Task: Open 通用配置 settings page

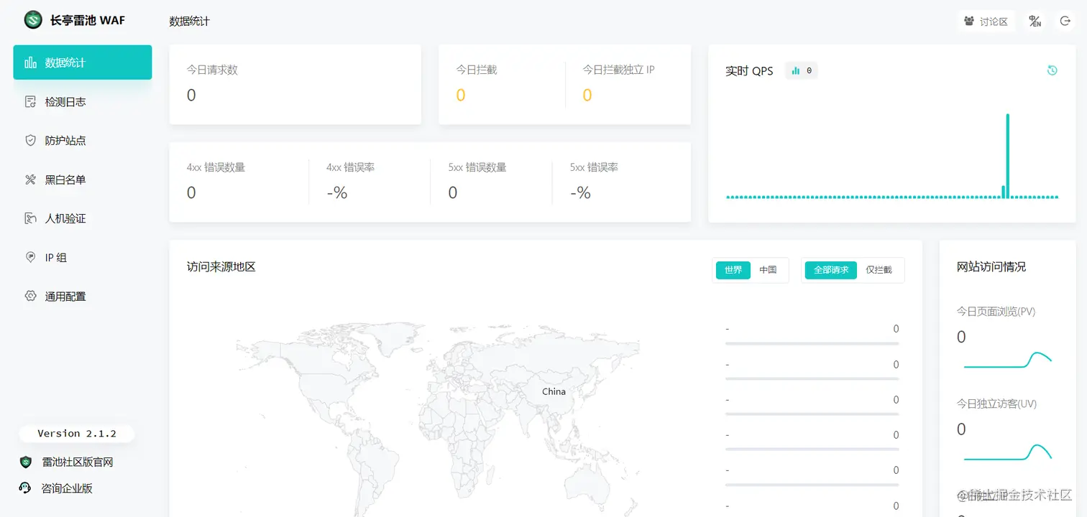Action: point(83,296)
